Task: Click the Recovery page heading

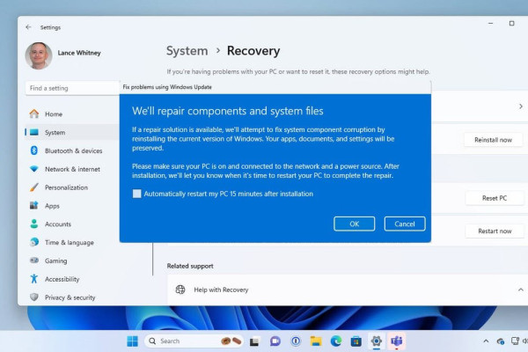Action: point(253,51)
